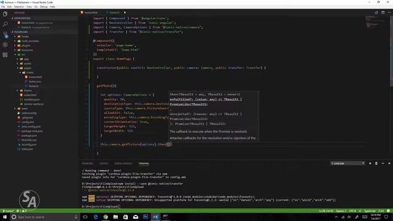Image resolution: width=393 pixels, height=221 pixels.
Task: Click the master branch status bar item
Action: point(8,211)
